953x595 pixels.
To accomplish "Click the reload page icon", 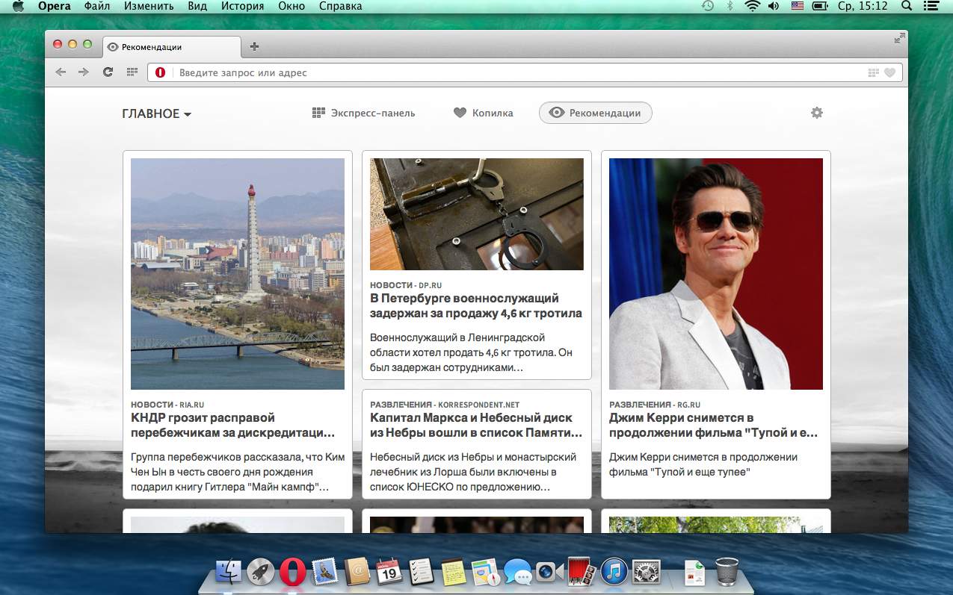I will [x=108, y=72].
